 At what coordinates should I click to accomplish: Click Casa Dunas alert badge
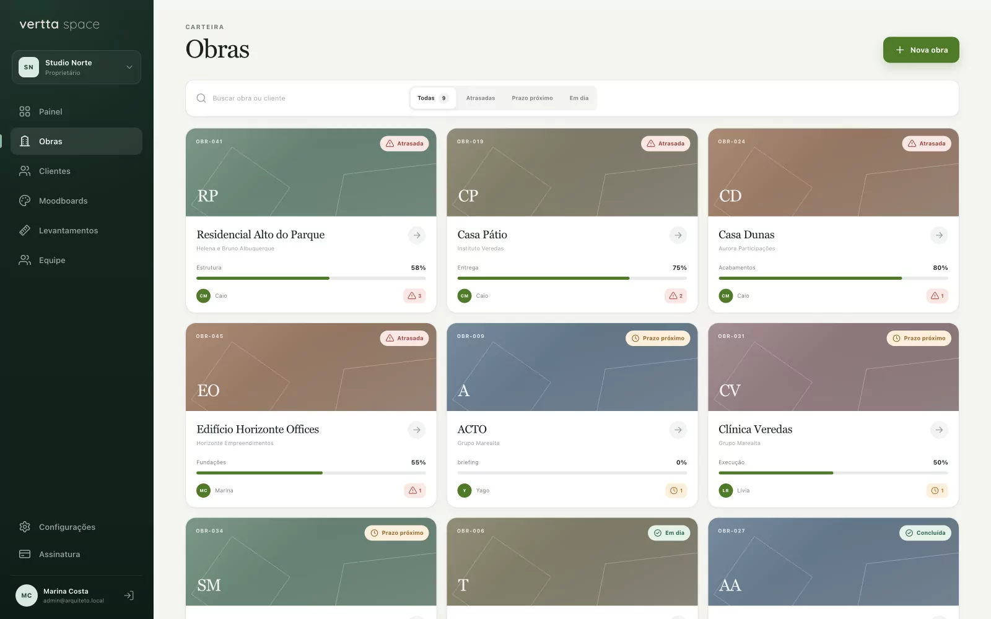[937, 296]
